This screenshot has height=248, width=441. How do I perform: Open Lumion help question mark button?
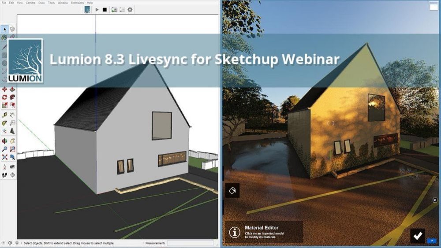[432, 241]
